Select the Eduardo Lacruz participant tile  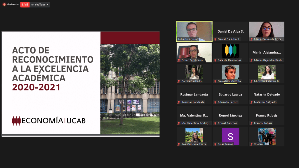[x=230, y=95]
